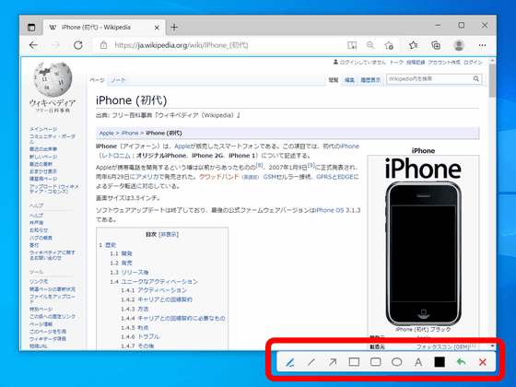
Task: Click the アメリカ link in article
Action: coord(147,177)
